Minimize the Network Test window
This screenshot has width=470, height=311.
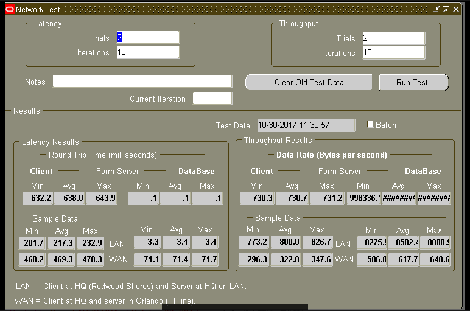click(x=437, y=9)
